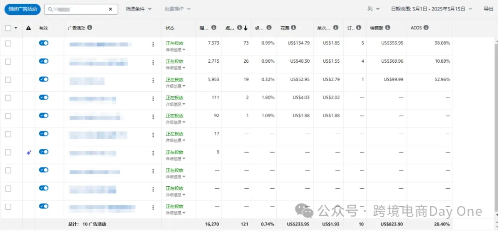498x231 pixels.
Task: Toggle off the campaign with US$52.95 spend
Action: click(x=43, y=79)
